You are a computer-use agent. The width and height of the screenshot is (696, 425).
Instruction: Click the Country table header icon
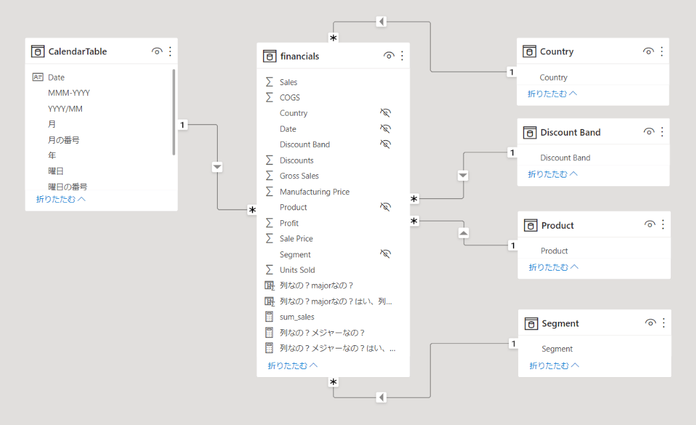[529, 51]
